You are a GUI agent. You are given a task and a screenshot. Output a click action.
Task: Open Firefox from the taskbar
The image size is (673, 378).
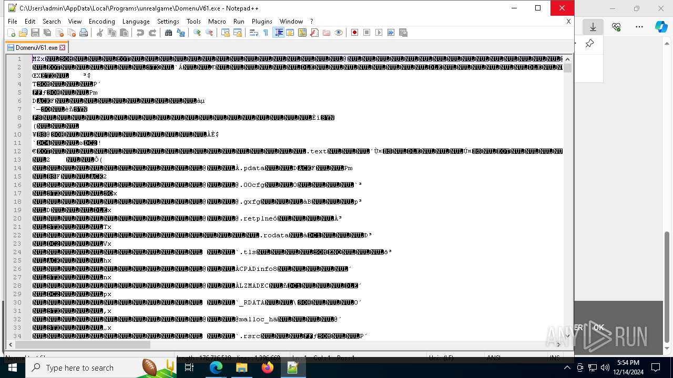pos(267,367)
